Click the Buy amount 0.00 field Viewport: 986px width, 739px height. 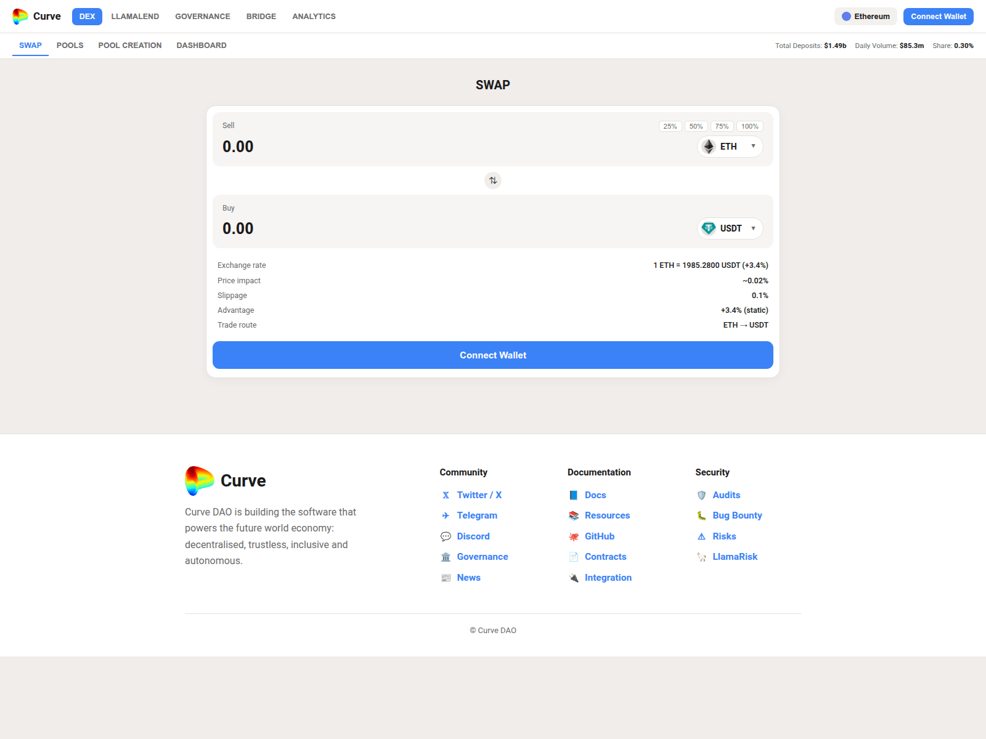[238, 228]
